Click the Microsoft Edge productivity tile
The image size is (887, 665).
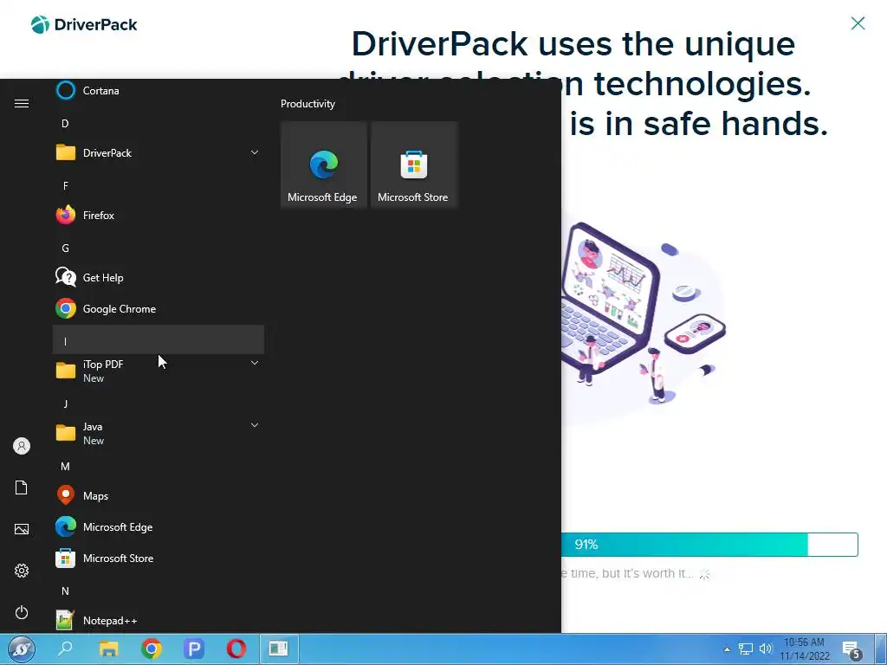324,165
